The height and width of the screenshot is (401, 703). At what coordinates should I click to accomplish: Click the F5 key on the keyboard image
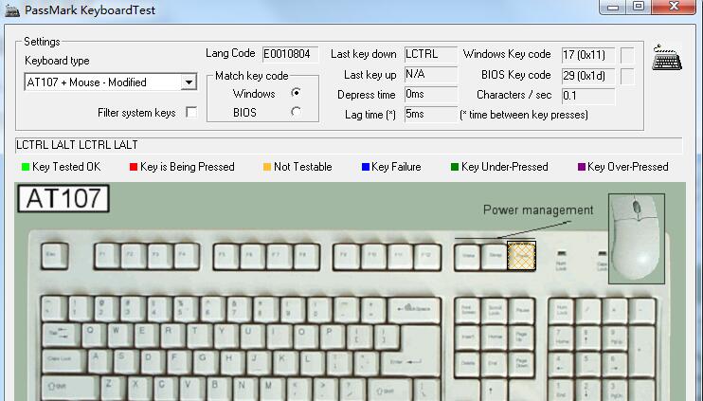(x=226, y=257)
